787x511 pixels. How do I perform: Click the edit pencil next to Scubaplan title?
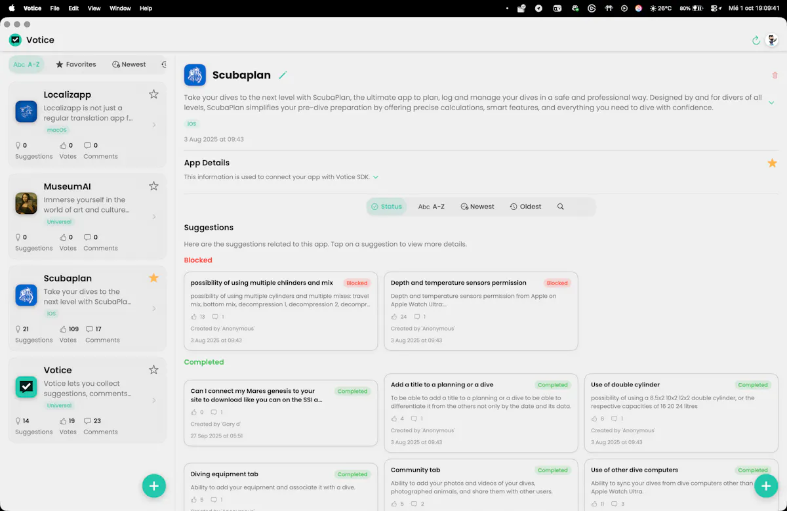tap(283, 75)
